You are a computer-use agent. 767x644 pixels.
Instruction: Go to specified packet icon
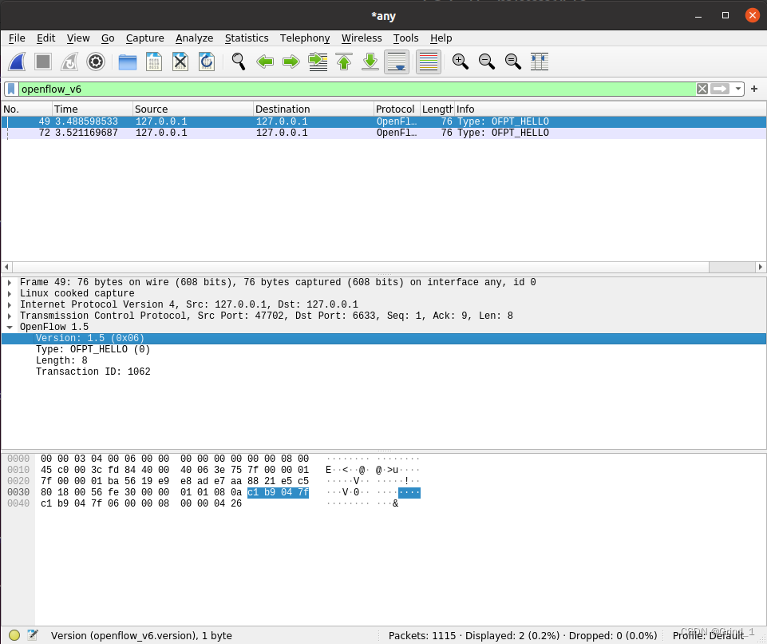(x=318, y=62)
